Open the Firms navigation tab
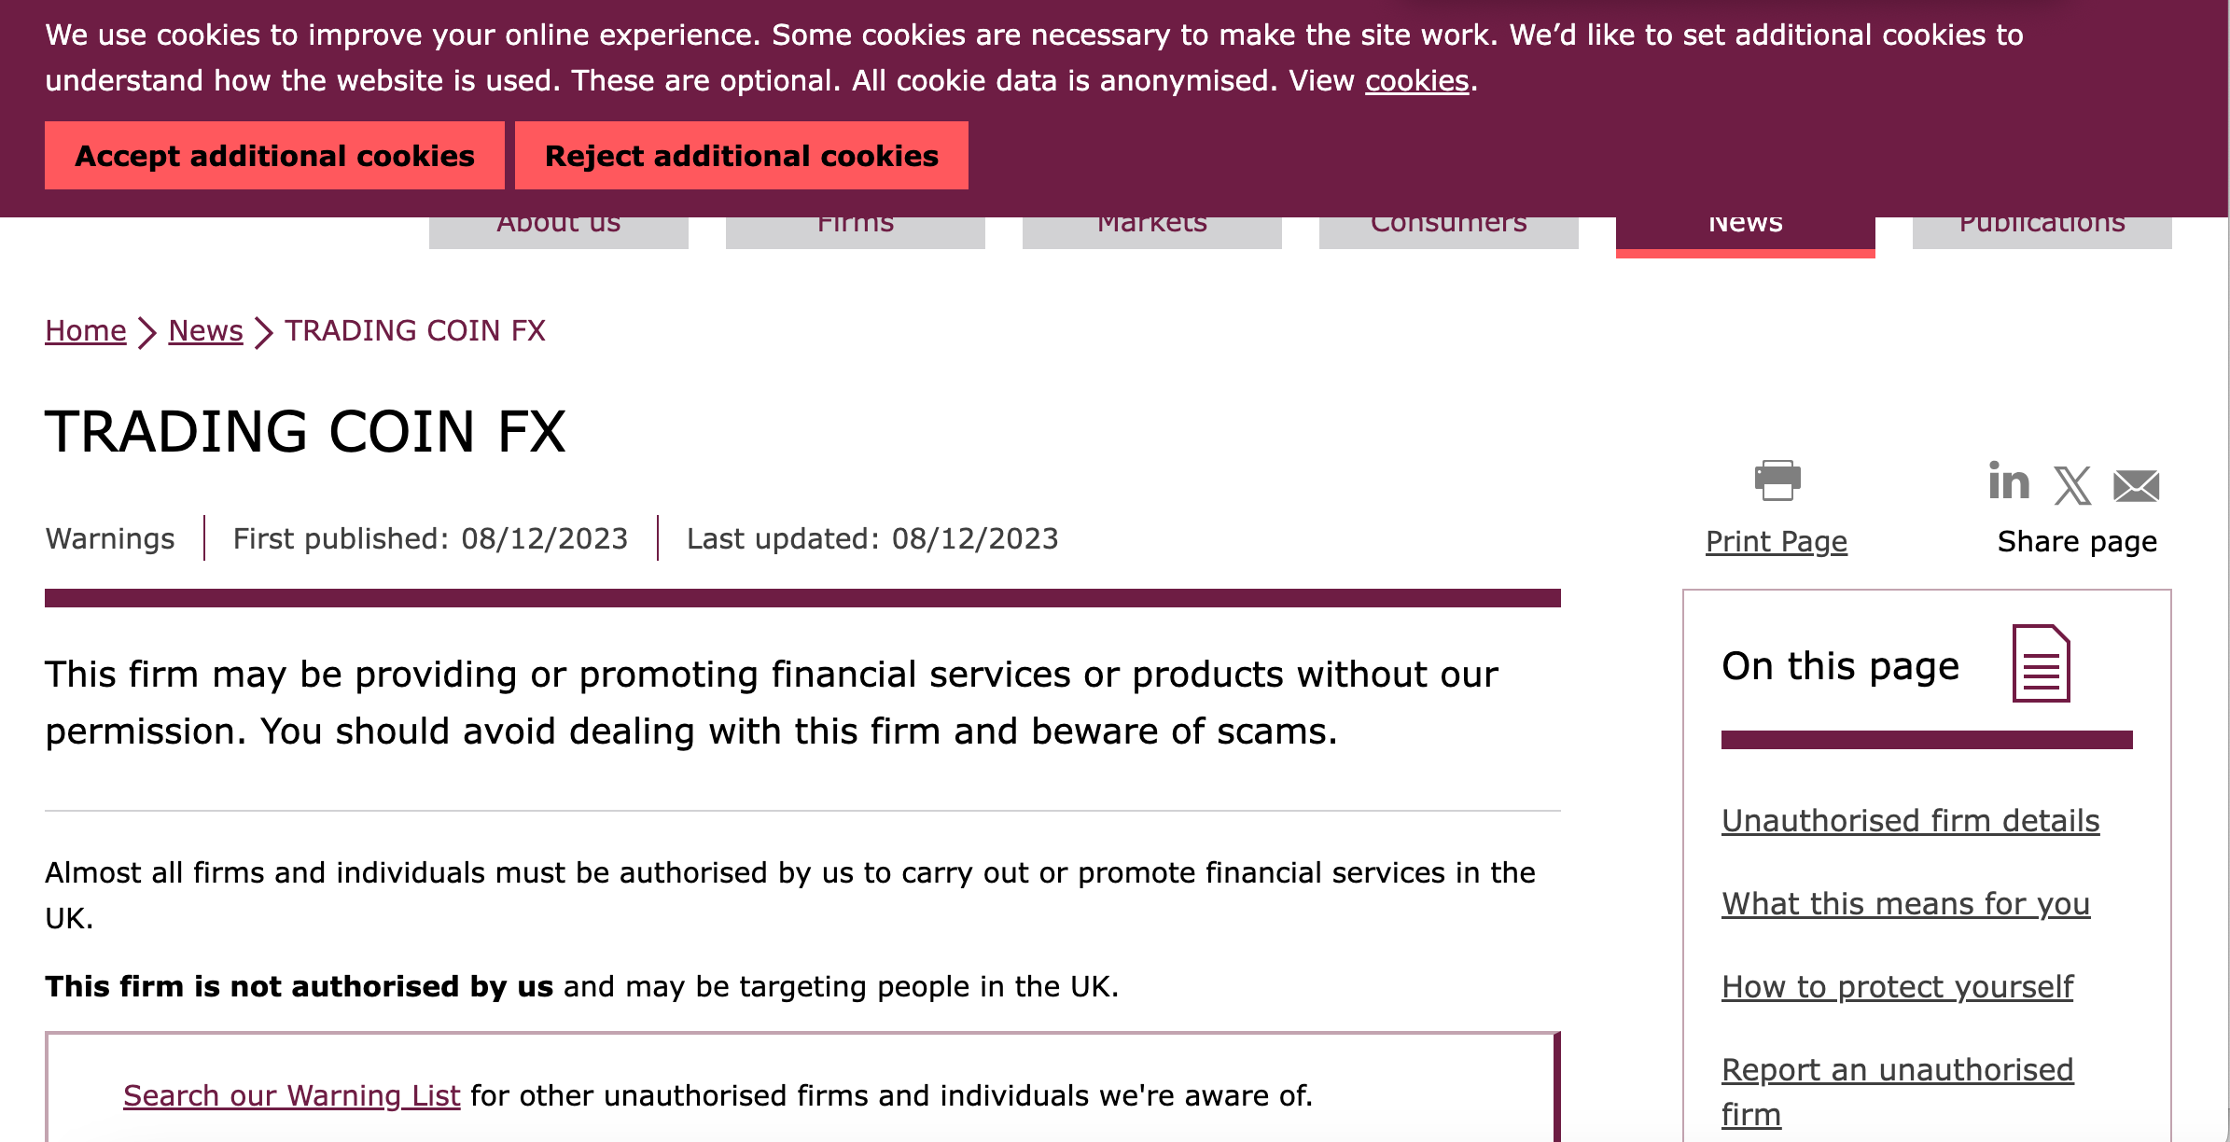2230x1142 pixels. pyautogui.click(x=855, y=231)
